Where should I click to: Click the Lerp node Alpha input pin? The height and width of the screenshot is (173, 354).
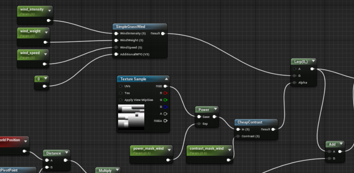[x=295, y=83]
